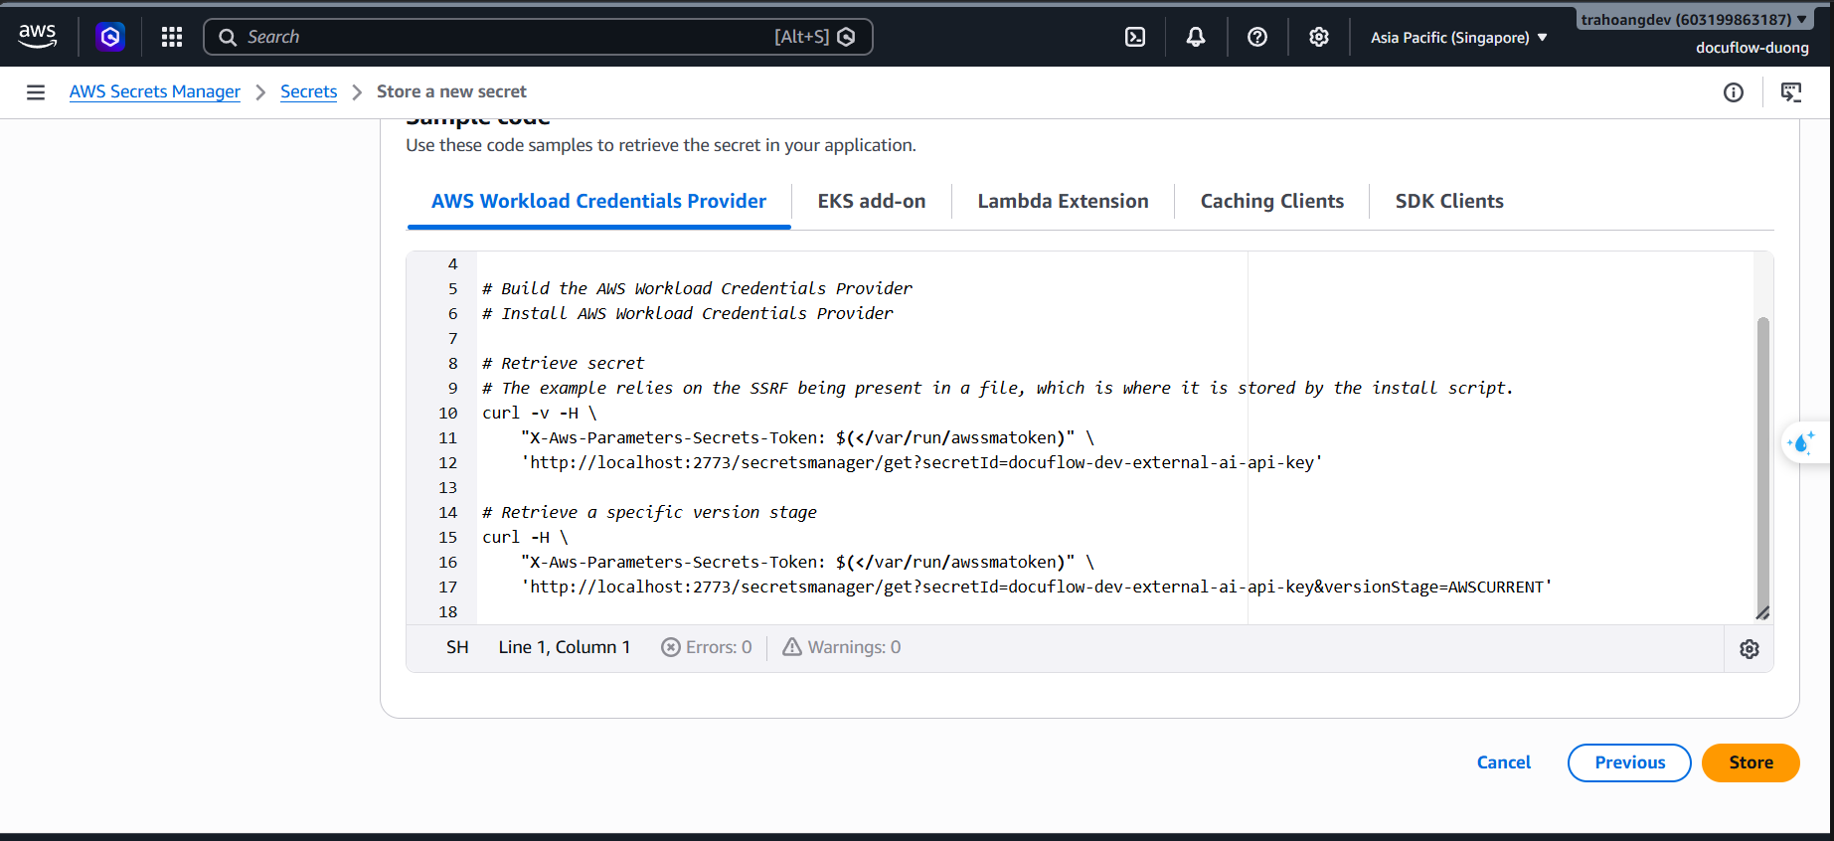
Task: Click the 'Store a new secret' breadcrumb text
Action: pos(451,91)
